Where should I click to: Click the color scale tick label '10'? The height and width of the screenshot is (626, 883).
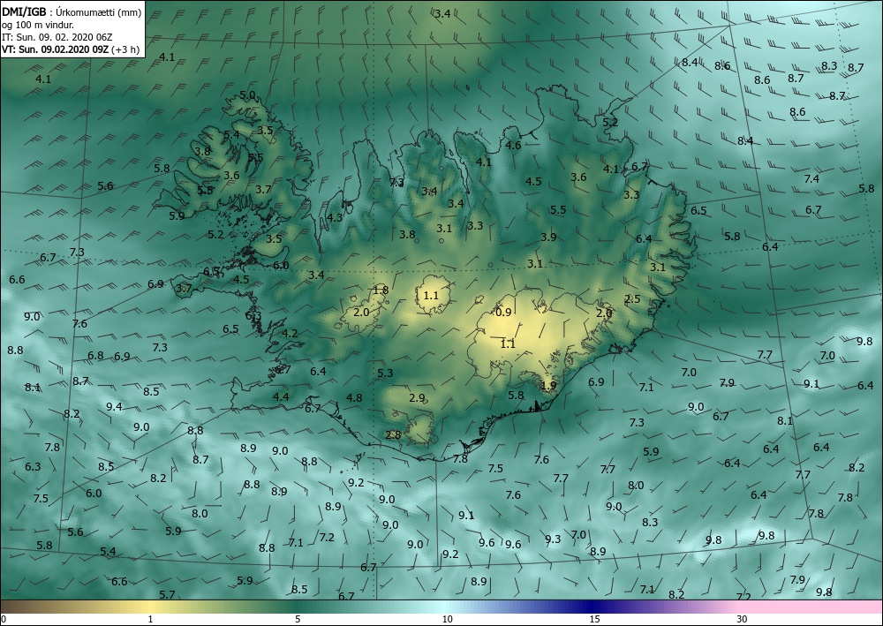point(447,620)
